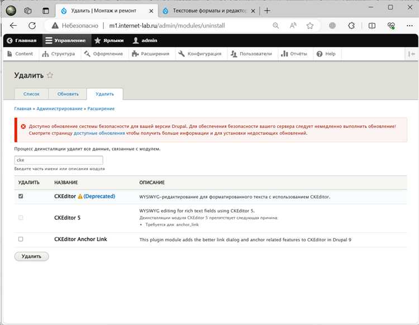
Task: Toggle the vertical tabs panel icon
Action: click(46, 11)
